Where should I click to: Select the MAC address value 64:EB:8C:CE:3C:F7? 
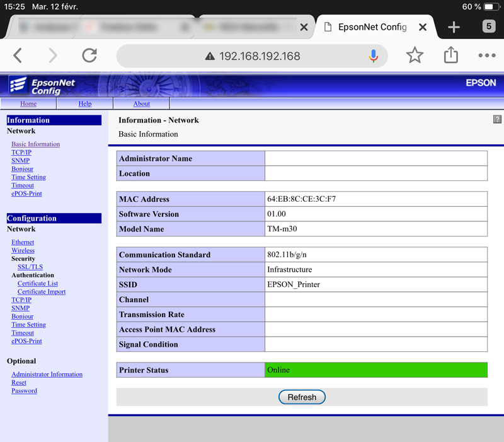pos(301,199)
